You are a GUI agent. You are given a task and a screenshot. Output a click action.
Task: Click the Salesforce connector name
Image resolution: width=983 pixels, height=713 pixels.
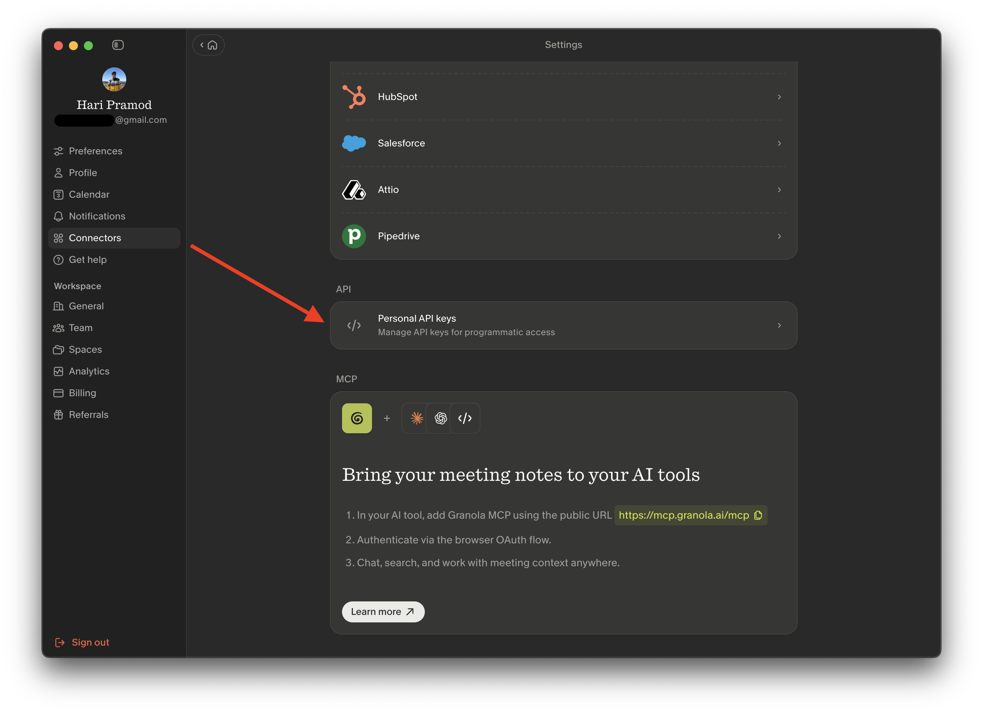click(401, 143)
